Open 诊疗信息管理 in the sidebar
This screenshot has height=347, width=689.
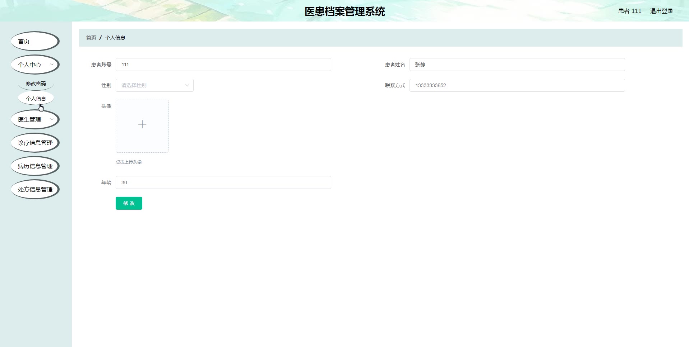(35, 143)
